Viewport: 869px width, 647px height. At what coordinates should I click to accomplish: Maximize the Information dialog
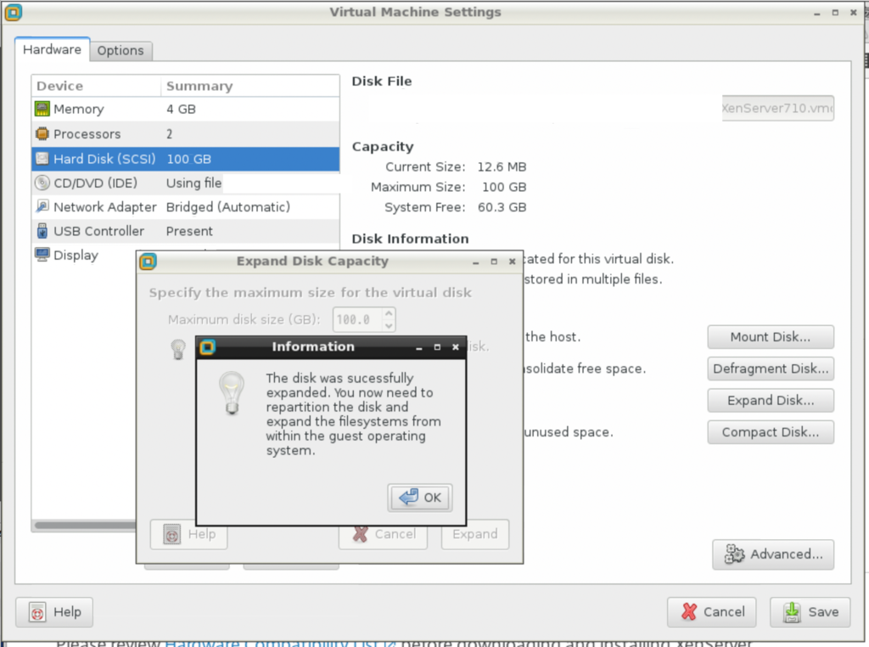(437, 347)
